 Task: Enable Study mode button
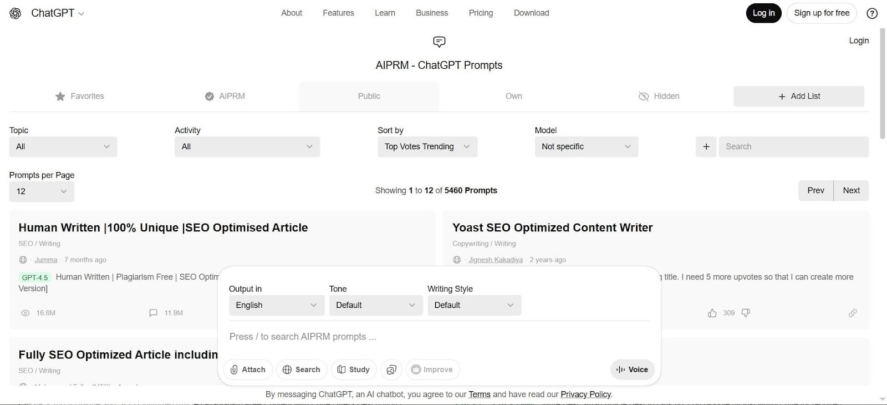(354, 369)
